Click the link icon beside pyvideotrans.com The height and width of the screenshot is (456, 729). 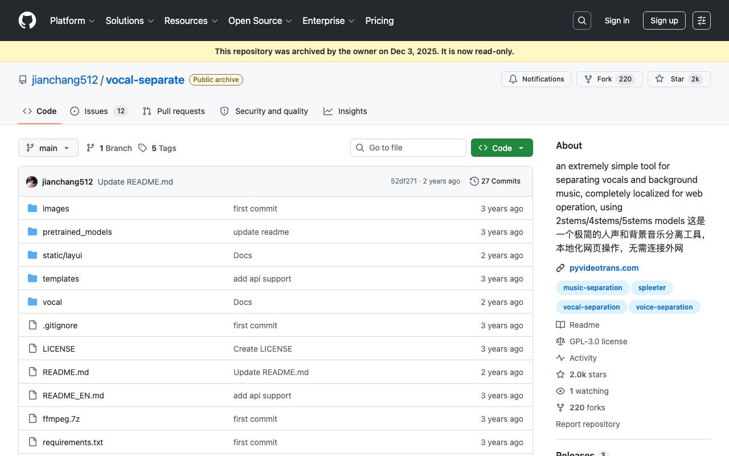coord(560,268)
